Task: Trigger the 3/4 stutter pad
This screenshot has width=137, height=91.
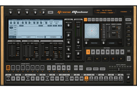Action: [129, 31]
